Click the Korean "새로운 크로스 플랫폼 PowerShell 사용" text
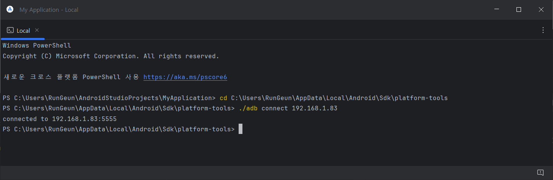This screenshot has height=180, width=553. pos(71,77)
